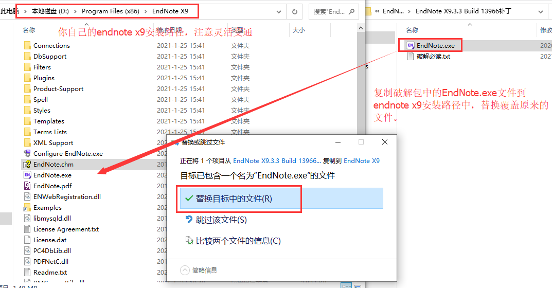Expand chevron after 本地磁盘 (D:) breadcrumb
This screenshot has height=288, width=552.
pos(75,12)
